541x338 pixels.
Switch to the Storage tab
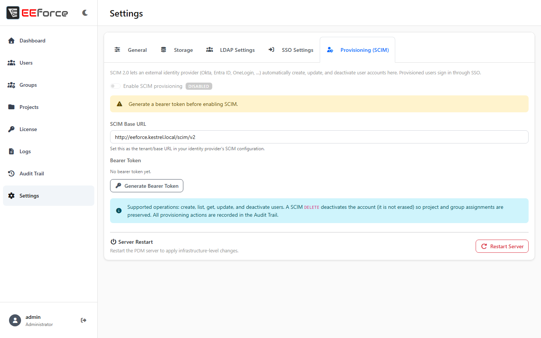tap(177, 50)
